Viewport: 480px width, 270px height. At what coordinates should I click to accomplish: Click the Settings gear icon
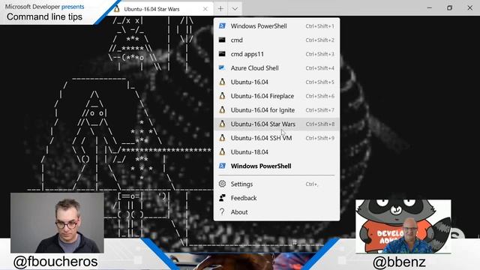[222, 184]
